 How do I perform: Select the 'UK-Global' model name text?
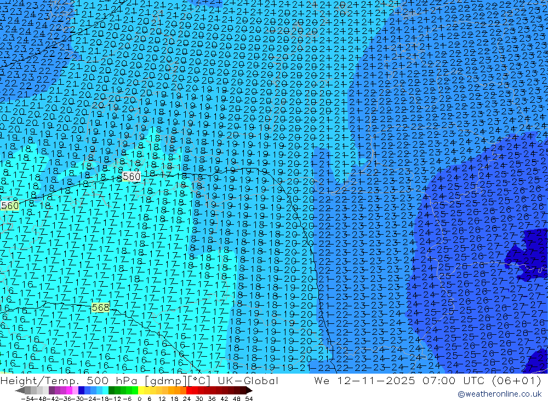click(248, 380)
